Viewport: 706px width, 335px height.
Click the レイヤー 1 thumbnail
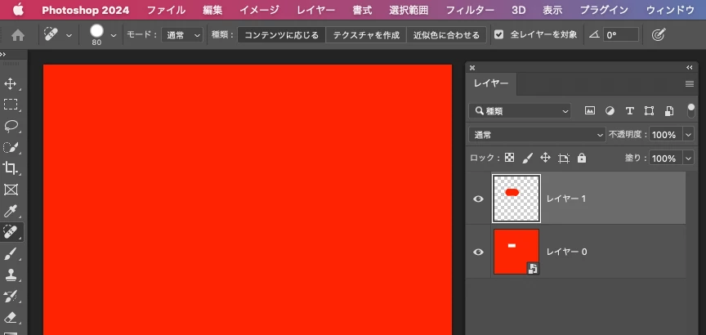(516, 199)
